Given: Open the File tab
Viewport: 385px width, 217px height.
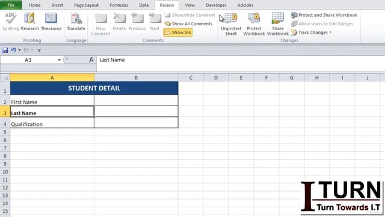Looking at the screenshot, I should pos(11,5).
